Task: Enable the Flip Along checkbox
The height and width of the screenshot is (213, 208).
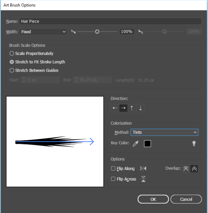Action: coord(113,168)
